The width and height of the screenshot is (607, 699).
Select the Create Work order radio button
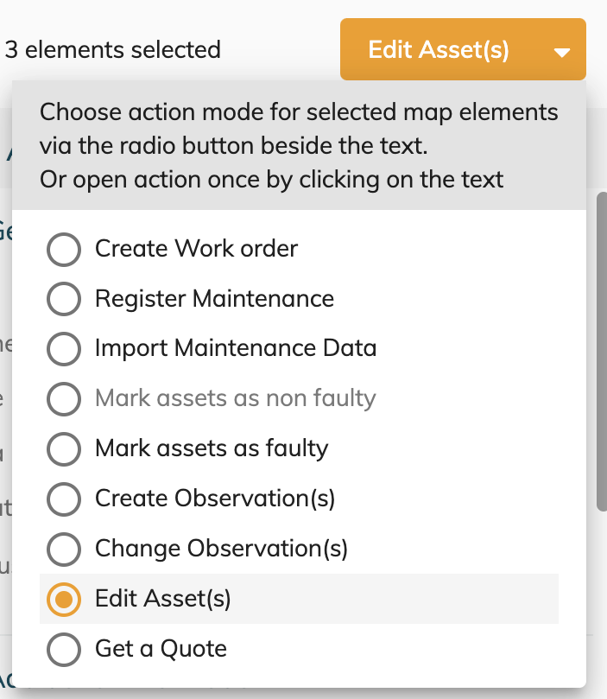pos(64,249)
